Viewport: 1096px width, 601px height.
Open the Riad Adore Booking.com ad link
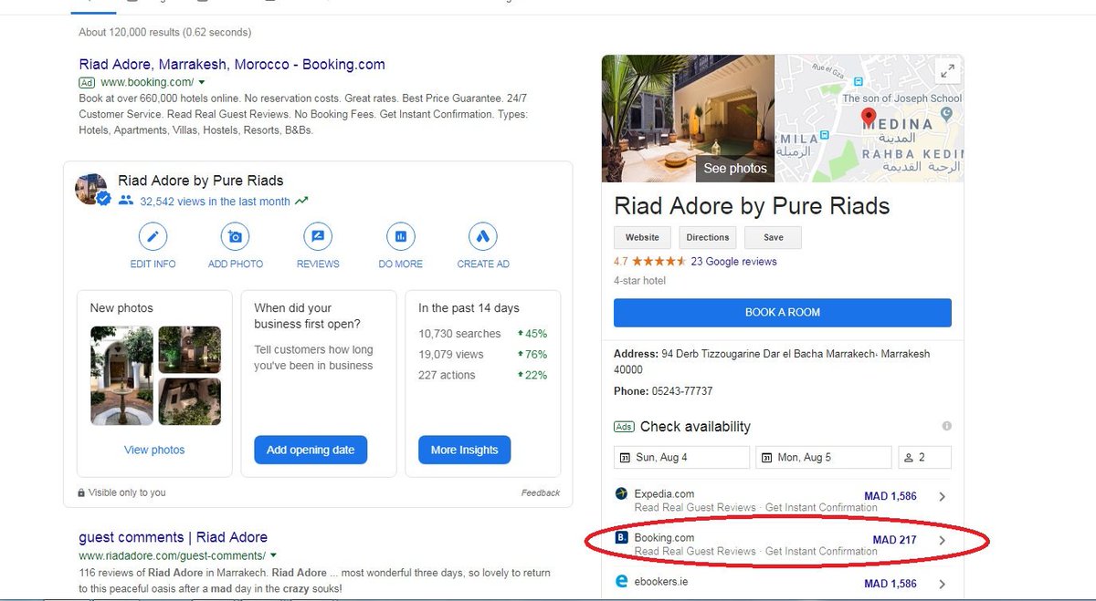(232, 65)
